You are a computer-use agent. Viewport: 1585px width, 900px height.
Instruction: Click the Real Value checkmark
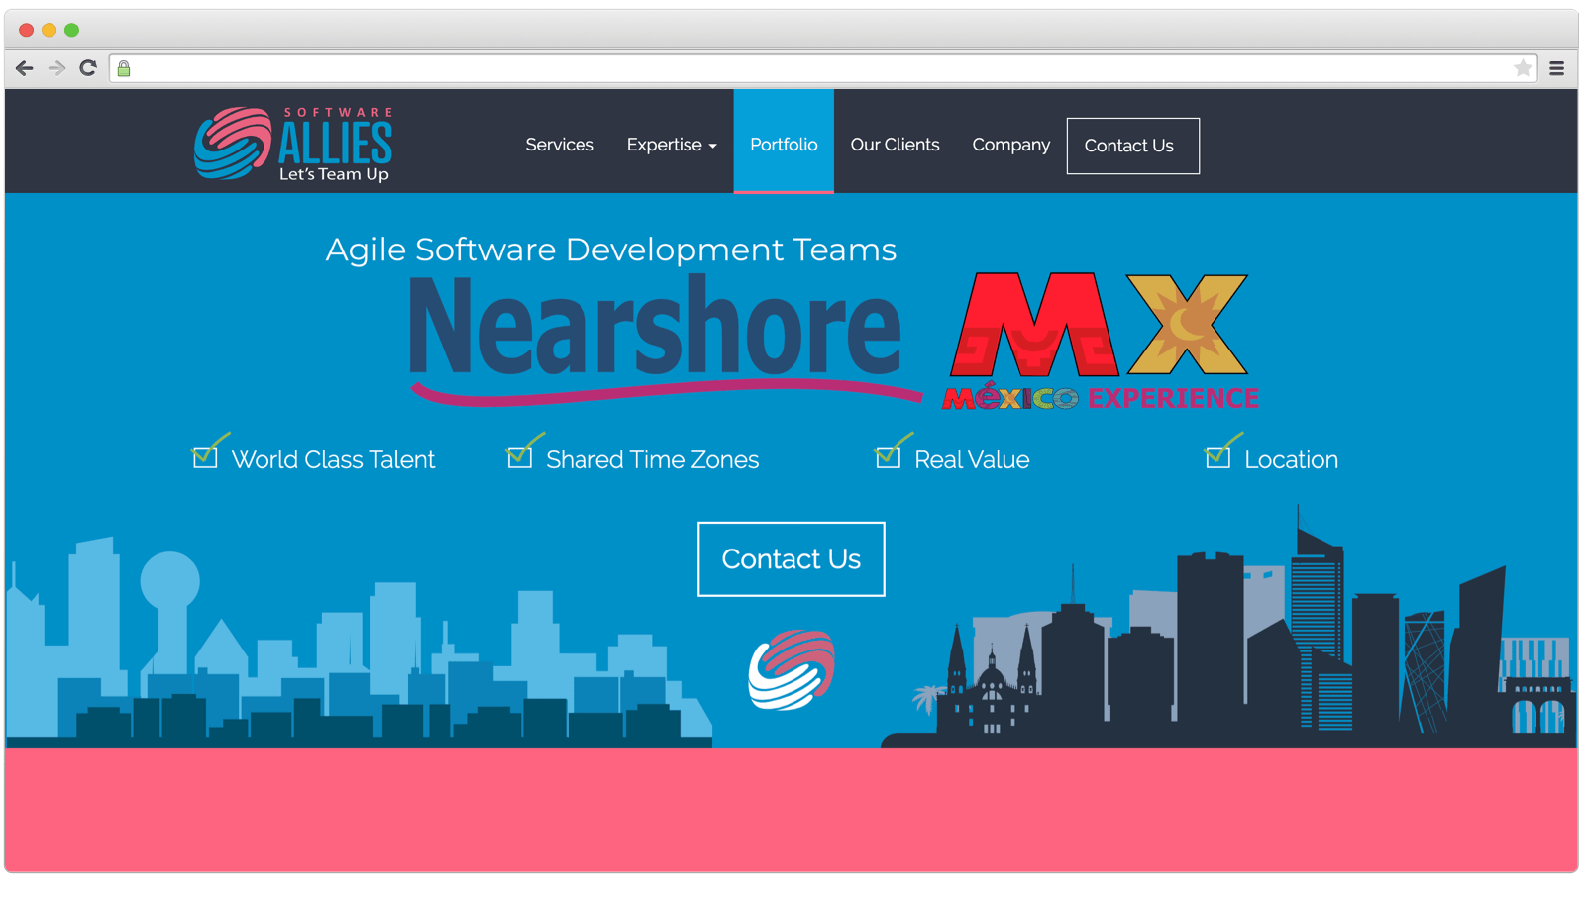tap(893, 451)
